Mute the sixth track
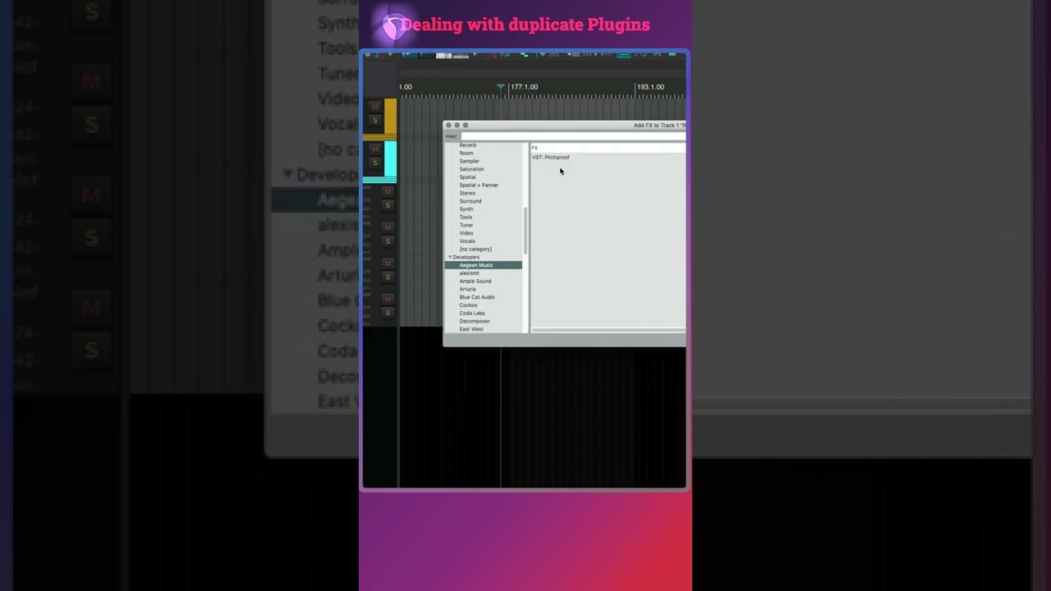 coord(388,299)
